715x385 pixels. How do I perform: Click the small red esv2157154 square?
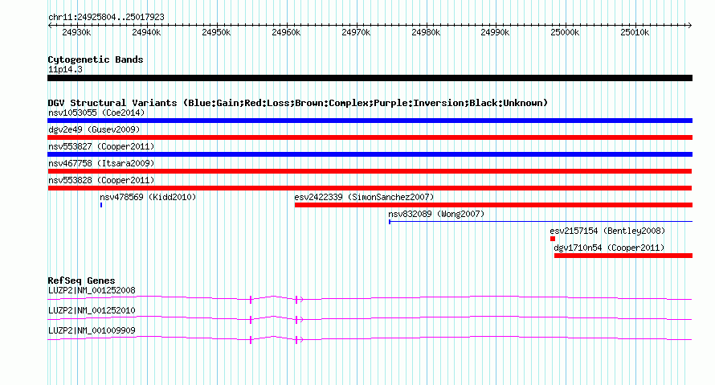[x=553, y=239]
